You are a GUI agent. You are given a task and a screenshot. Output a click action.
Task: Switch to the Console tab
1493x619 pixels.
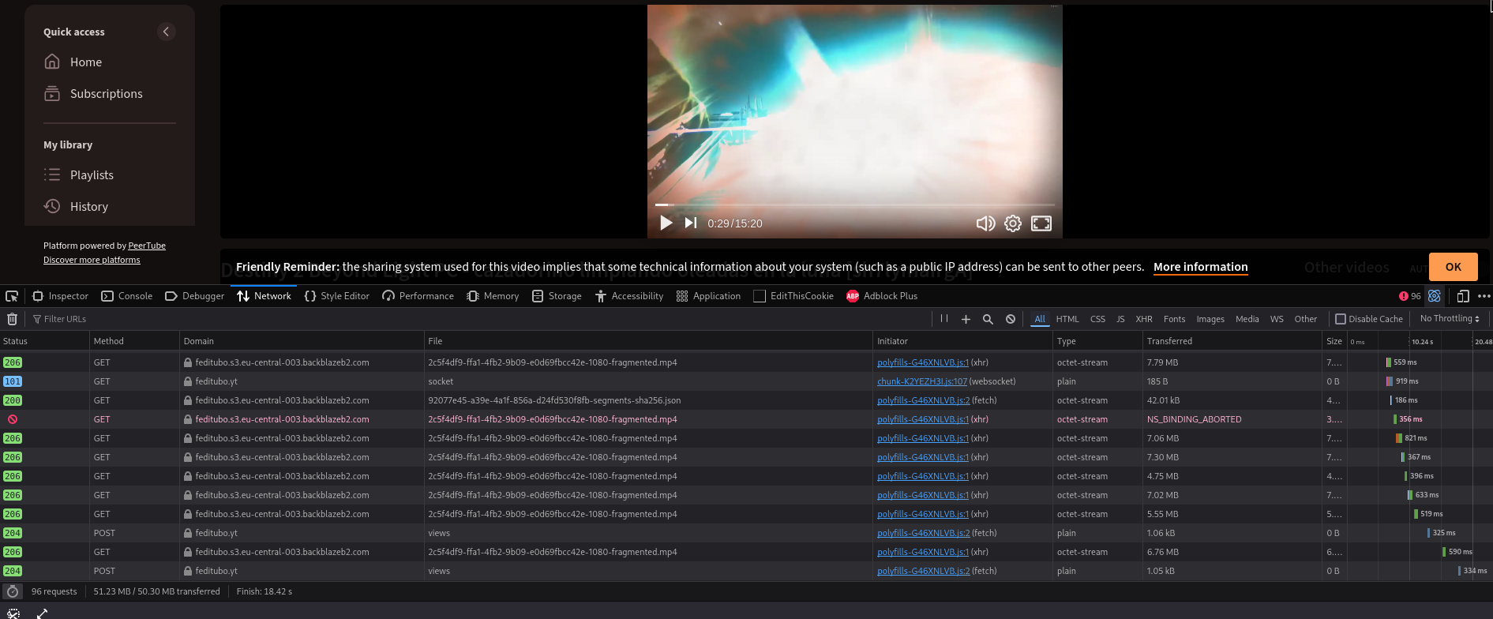tap(126, 296)
